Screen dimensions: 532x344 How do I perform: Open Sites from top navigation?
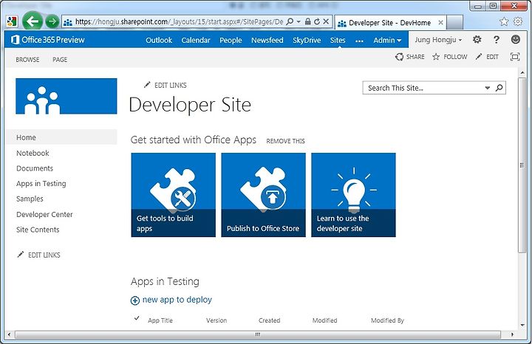click(338, 40)
